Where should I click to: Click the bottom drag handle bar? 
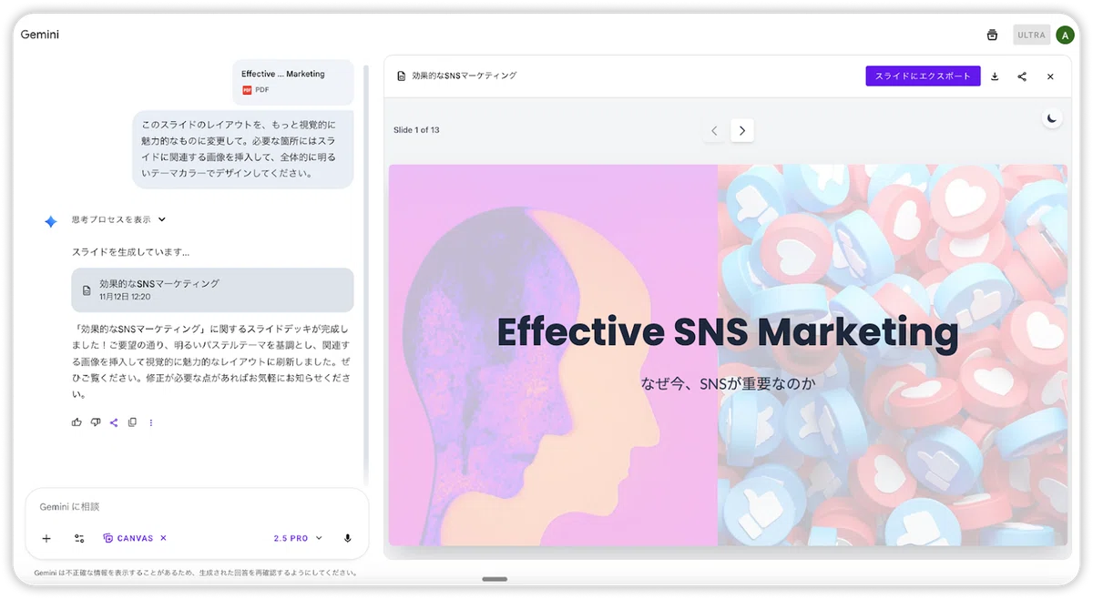(495, 579)
